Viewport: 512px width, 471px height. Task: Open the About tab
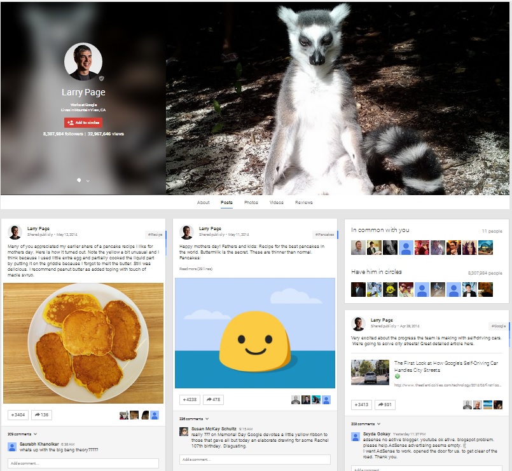click(x=203, y=202)
